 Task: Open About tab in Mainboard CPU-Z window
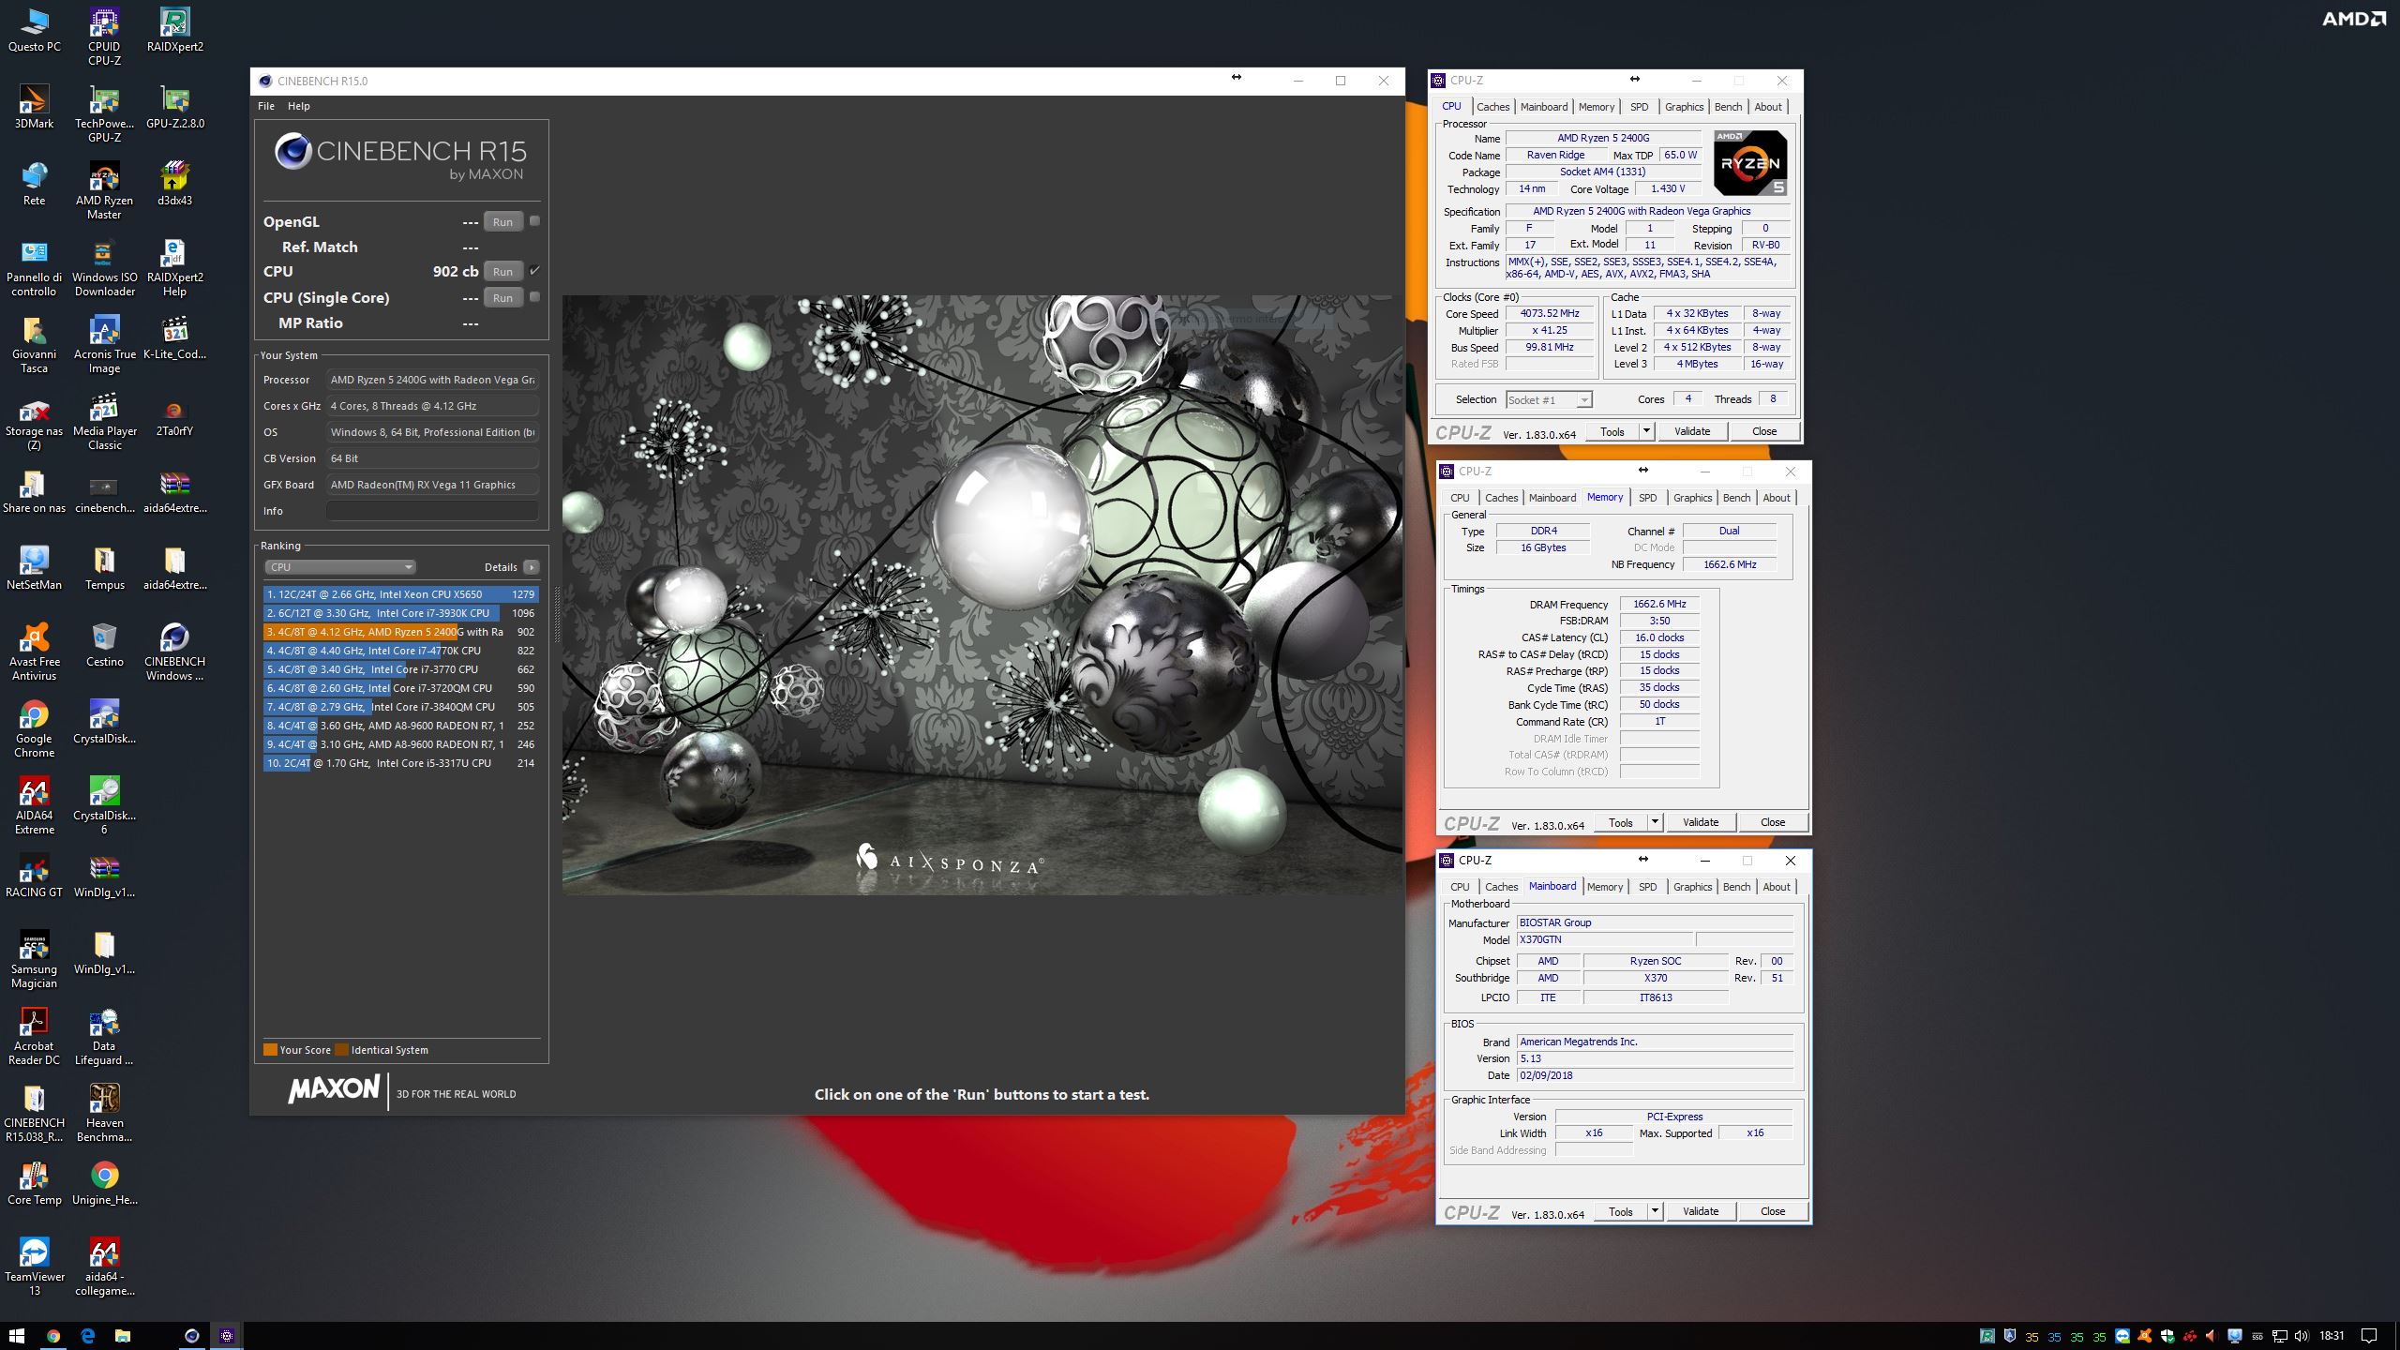[1776, 887]
